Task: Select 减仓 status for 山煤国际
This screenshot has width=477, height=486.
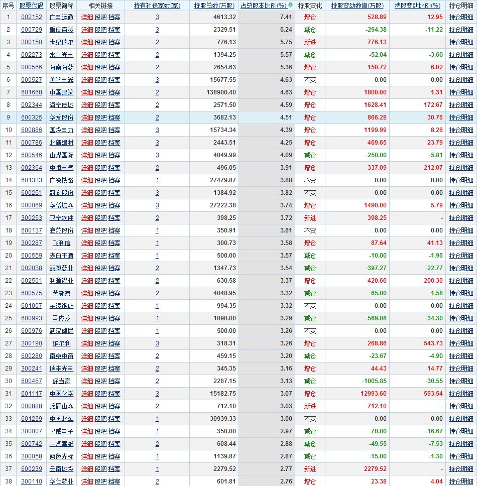Action: (x=310, y=155)
